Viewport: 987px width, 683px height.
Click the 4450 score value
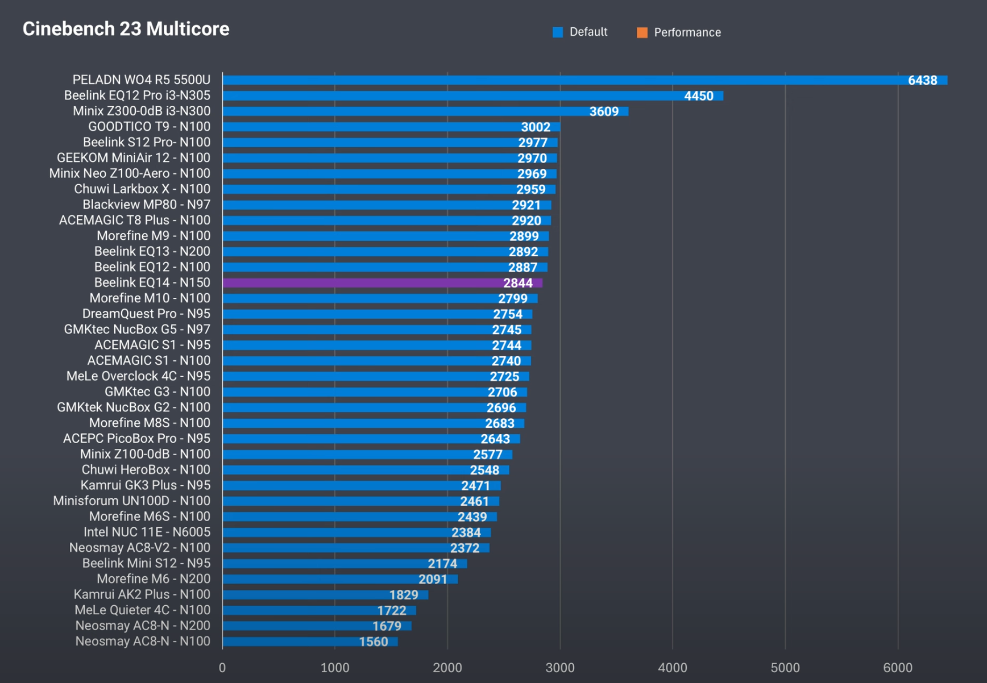coord(699,96)
